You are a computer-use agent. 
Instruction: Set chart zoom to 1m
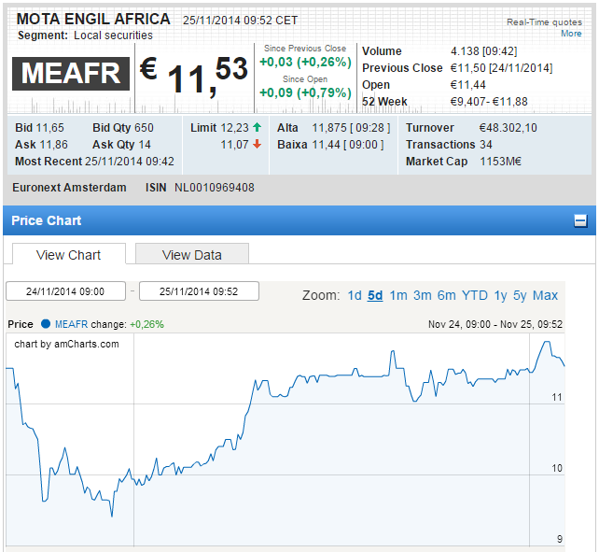[x=398, y=295]
